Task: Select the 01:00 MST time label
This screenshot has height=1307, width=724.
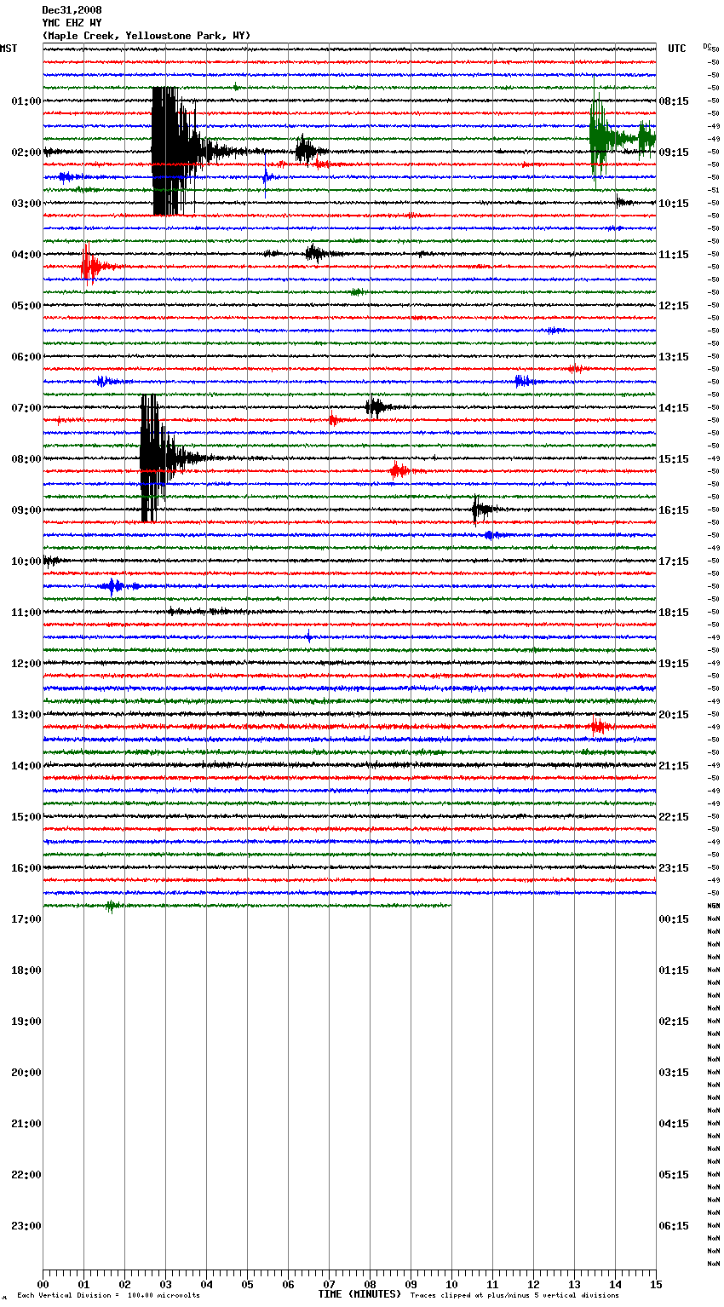Action: [x=26, y=101]
